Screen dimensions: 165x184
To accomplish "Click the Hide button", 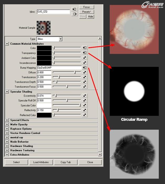I will [90, 17].
